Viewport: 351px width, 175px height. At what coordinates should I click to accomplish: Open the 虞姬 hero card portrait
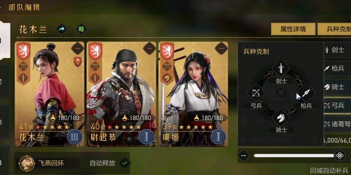[x=193, y=94]
